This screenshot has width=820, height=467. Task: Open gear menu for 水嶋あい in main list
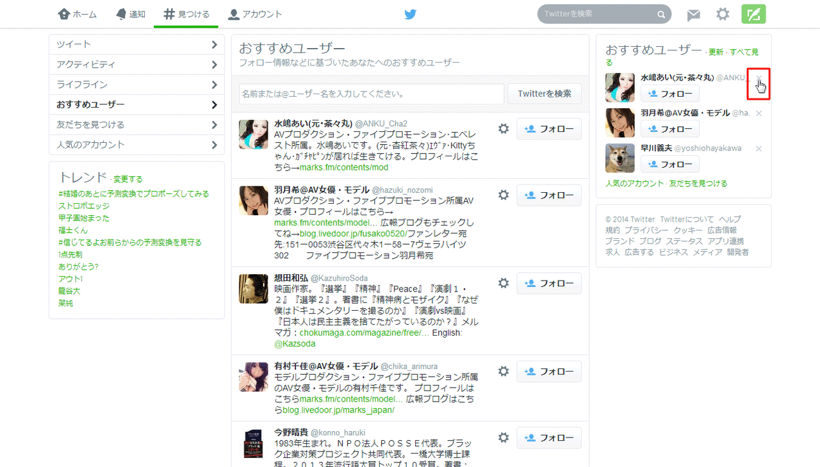[x=504, y=129]
